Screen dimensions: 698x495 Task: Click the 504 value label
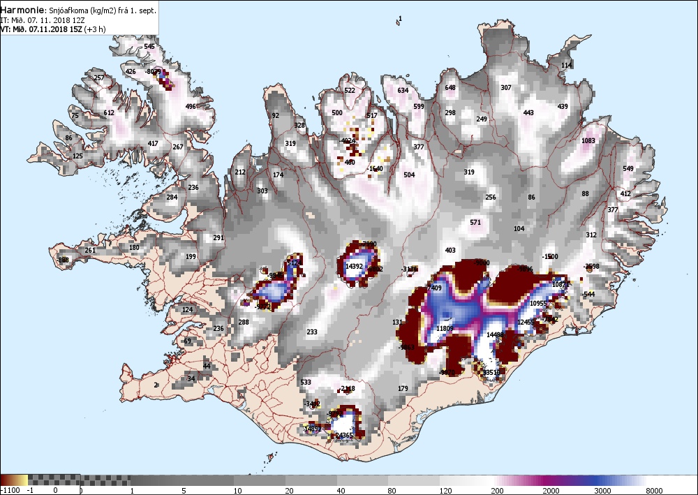409,175
